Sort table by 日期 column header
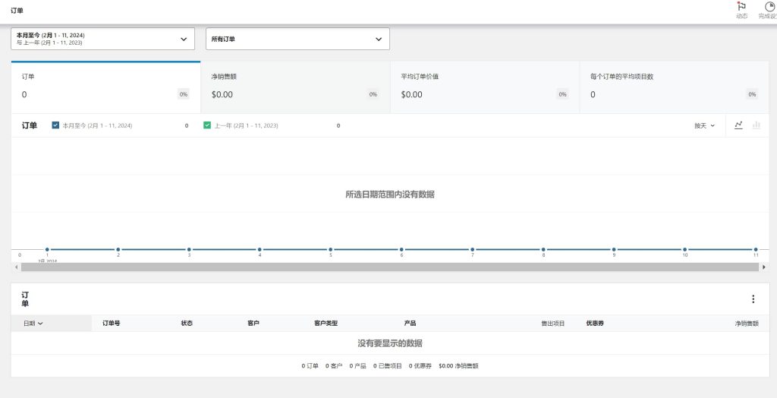Image resolution: width=777 pixels, height=398 pixels. tap(33, 324)
